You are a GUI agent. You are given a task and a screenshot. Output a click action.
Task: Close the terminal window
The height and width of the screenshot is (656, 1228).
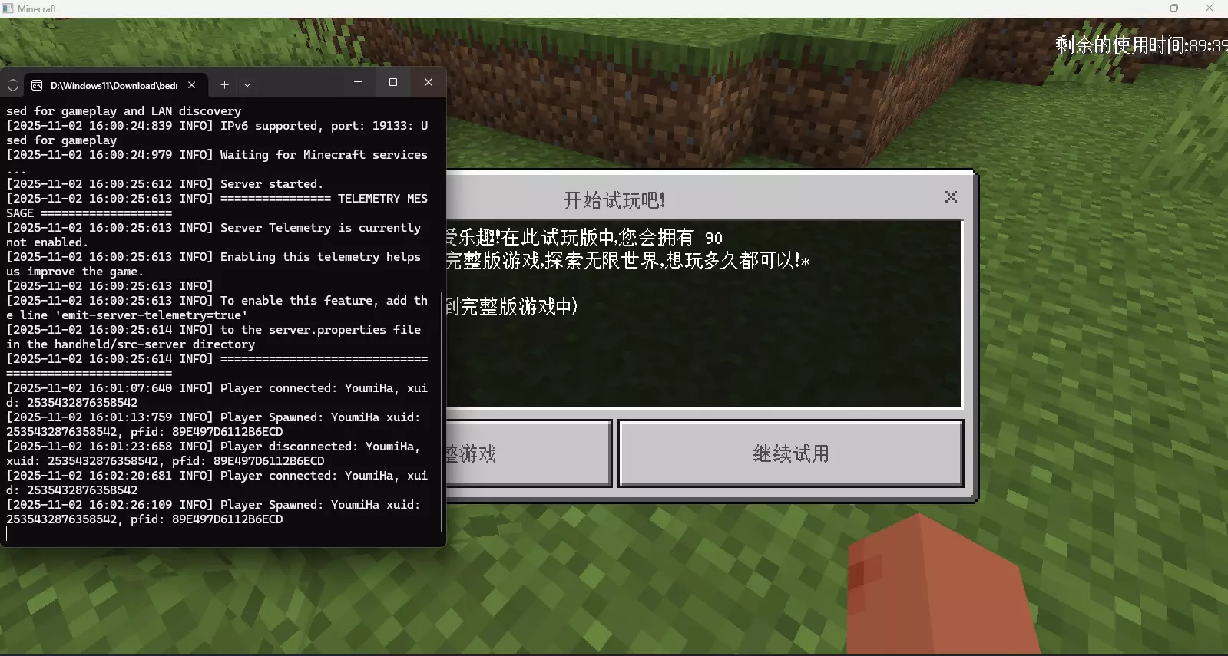click(x=429, y=82)
